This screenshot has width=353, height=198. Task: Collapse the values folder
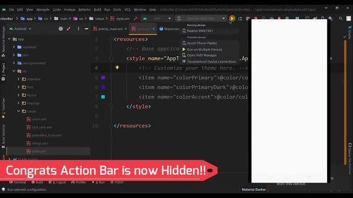point(19,111)
